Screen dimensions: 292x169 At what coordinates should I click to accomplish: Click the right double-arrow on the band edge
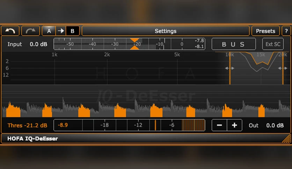click(283, 68)
